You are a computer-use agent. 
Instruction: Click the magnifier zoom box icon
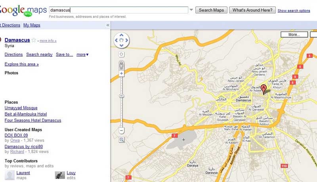click(122, 140)
